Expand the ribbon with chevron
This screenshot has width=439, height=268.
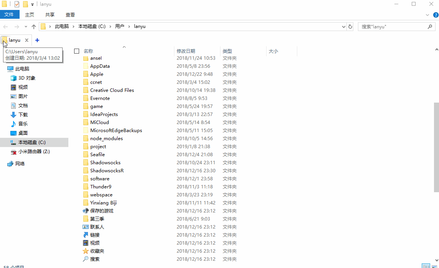[x=427, y=15]
